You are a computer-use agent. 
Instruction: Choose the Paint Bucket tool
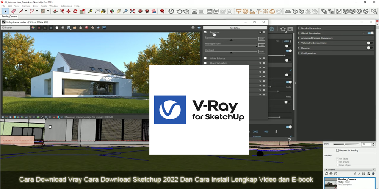[103, 11]
